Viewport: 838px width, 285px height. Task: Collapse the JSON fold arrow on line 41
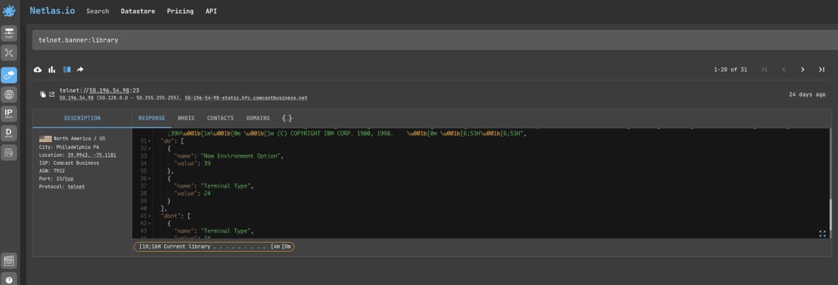(151, 216)
